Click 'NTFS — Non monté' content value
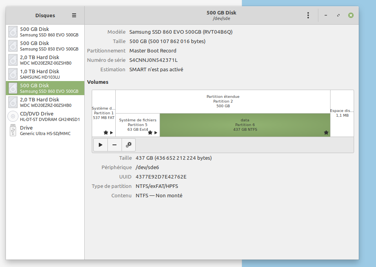 tap(159, 196)
